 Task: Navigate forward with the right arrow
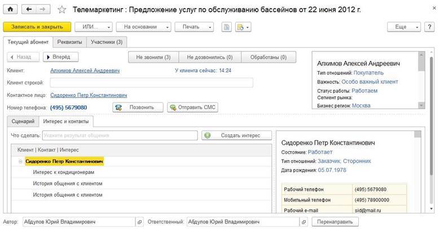coord(43,9)
